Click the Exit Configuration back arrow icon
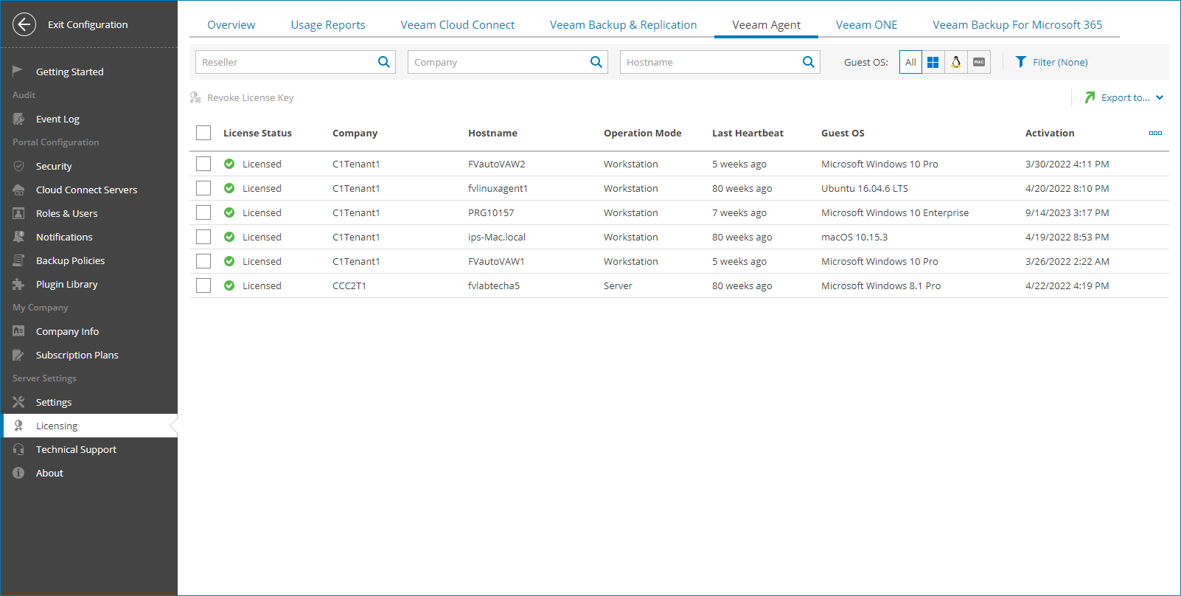The image size is (1181, 596). coord(24,24)
